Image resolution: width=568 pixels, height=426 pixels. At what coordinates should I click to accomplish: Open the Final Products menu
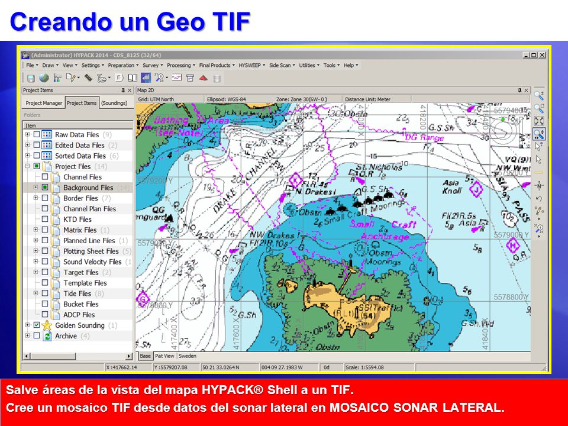(x=217, y=65)
